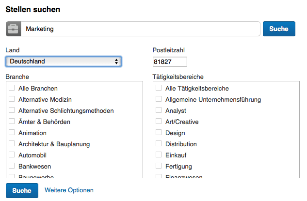Open the Land dropdown showing Deutschland

pyautogui.click(x=64, y=62)
